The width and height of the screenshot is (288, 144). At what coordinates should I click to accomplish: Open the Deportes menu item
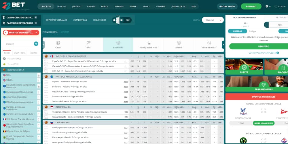click(46, 6)
